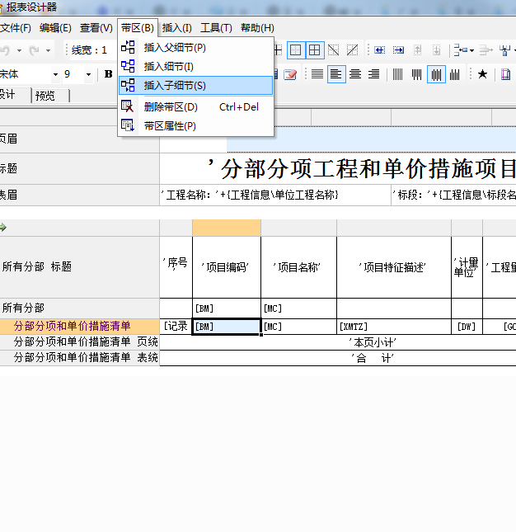Open the font size 9 dropdown

point(88,74)
